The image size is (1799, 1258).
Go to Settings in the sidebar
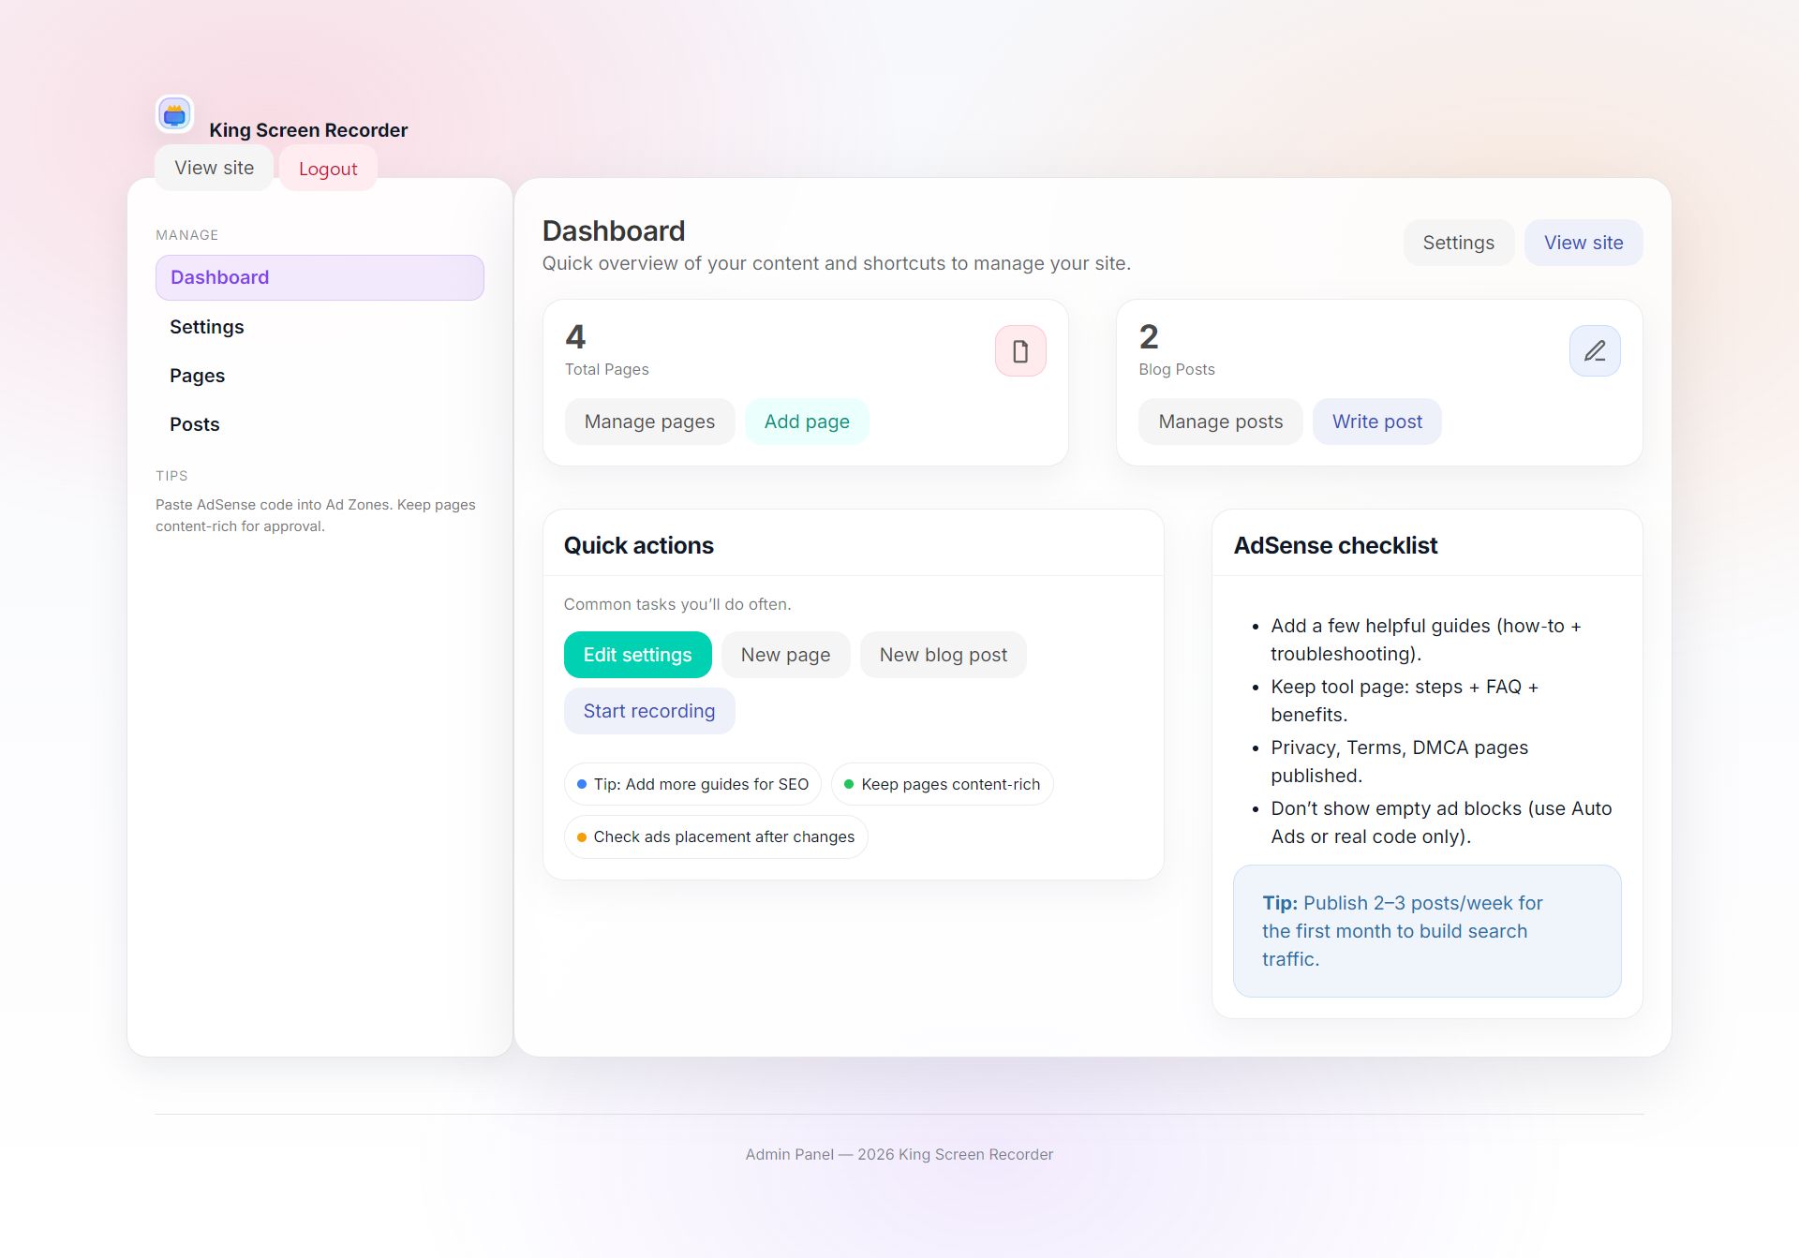(207, 327)
